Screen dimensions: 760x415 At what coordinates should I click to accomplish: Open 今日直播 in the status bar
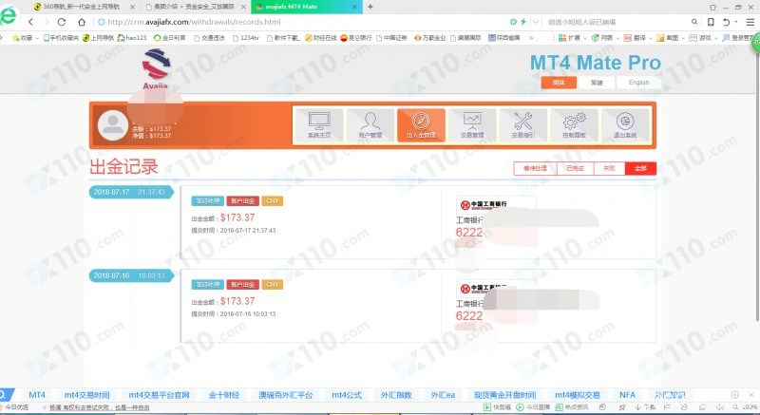pyautogui.click(x=533, y=407)
